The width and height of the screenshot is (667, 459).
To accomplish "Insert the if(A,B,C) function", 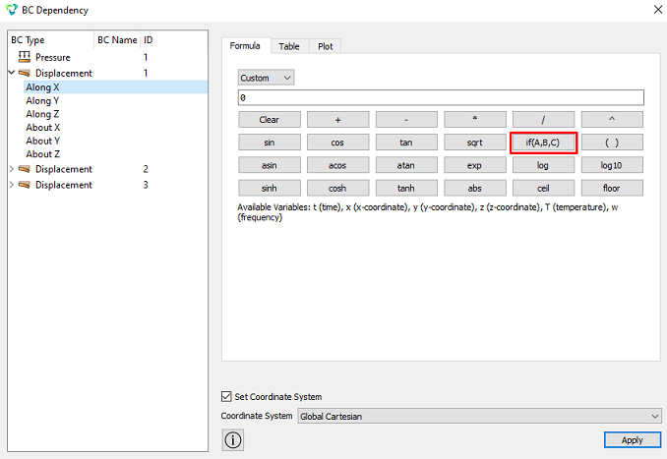I will tap(543, 143).
